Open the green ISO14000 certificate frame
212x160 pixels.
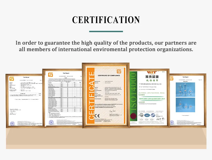point(149,98)
